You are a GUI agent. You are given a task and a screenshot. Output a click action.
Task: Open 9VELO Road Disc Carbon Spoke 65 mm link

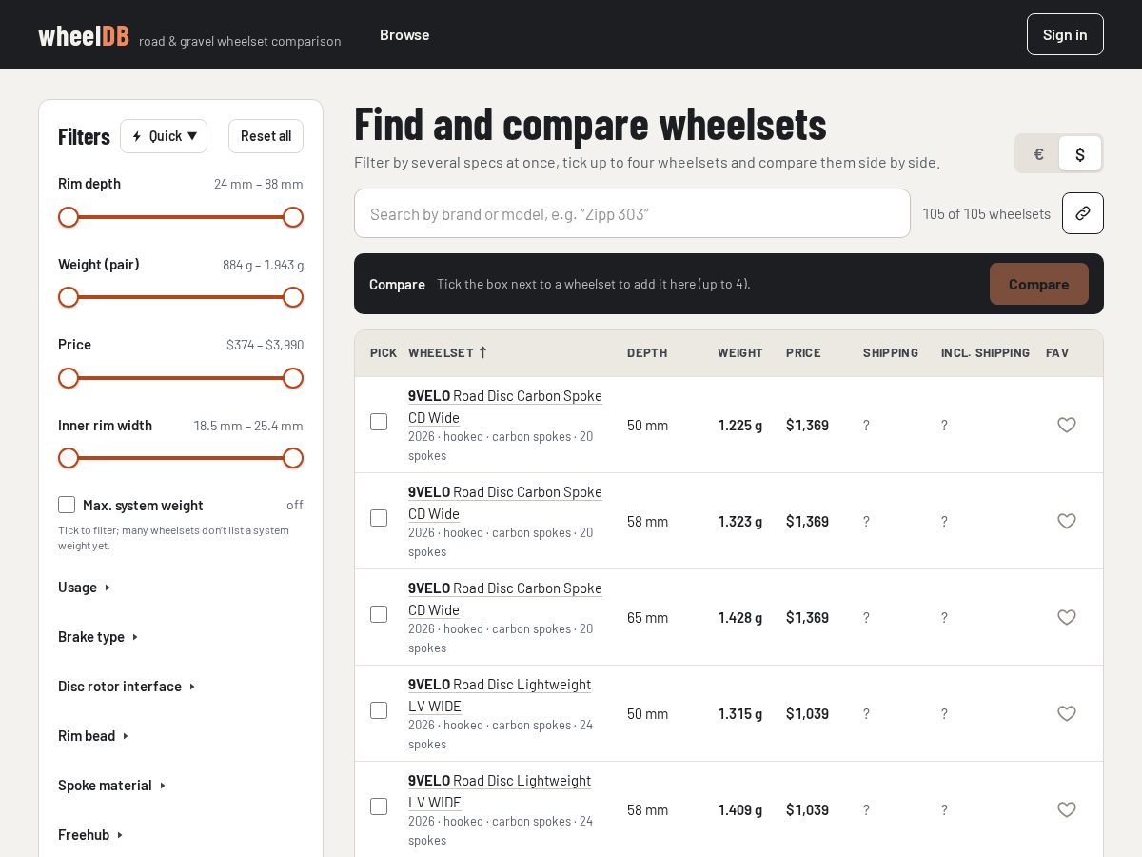point(505,599)
